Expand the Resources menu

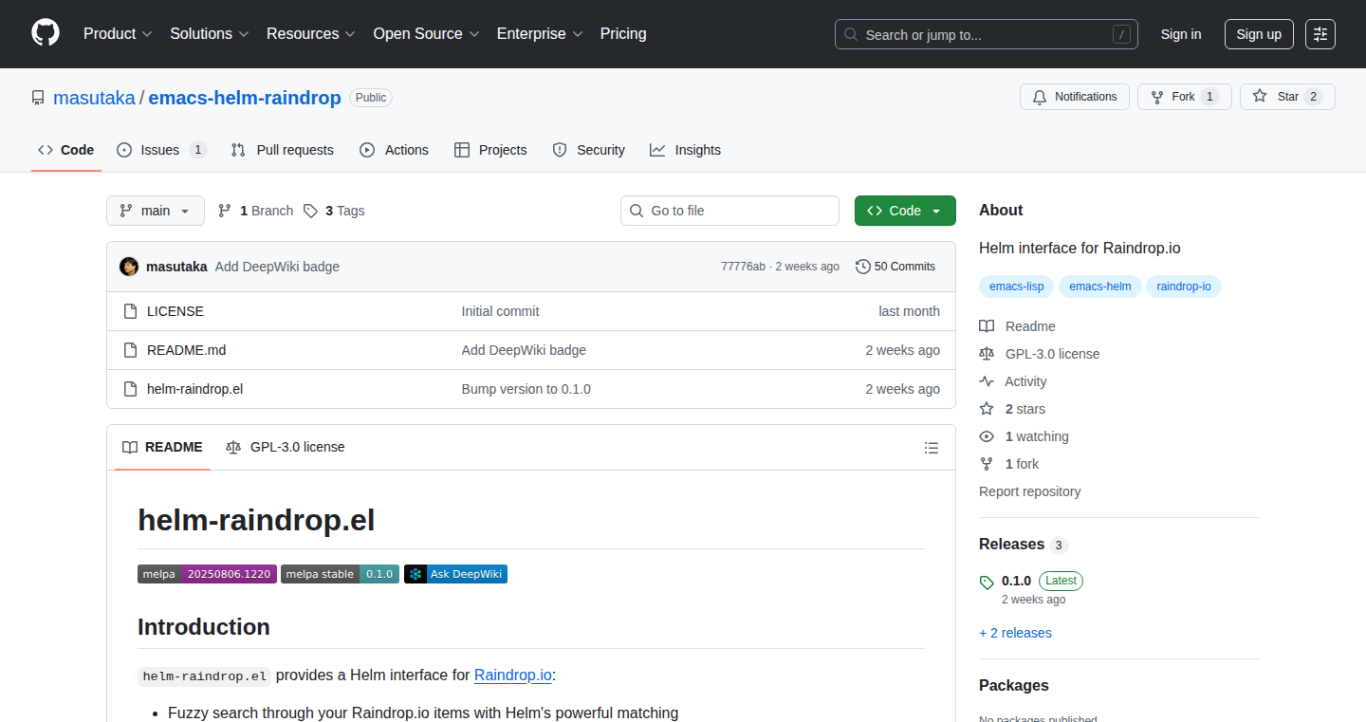coord(311,34)
